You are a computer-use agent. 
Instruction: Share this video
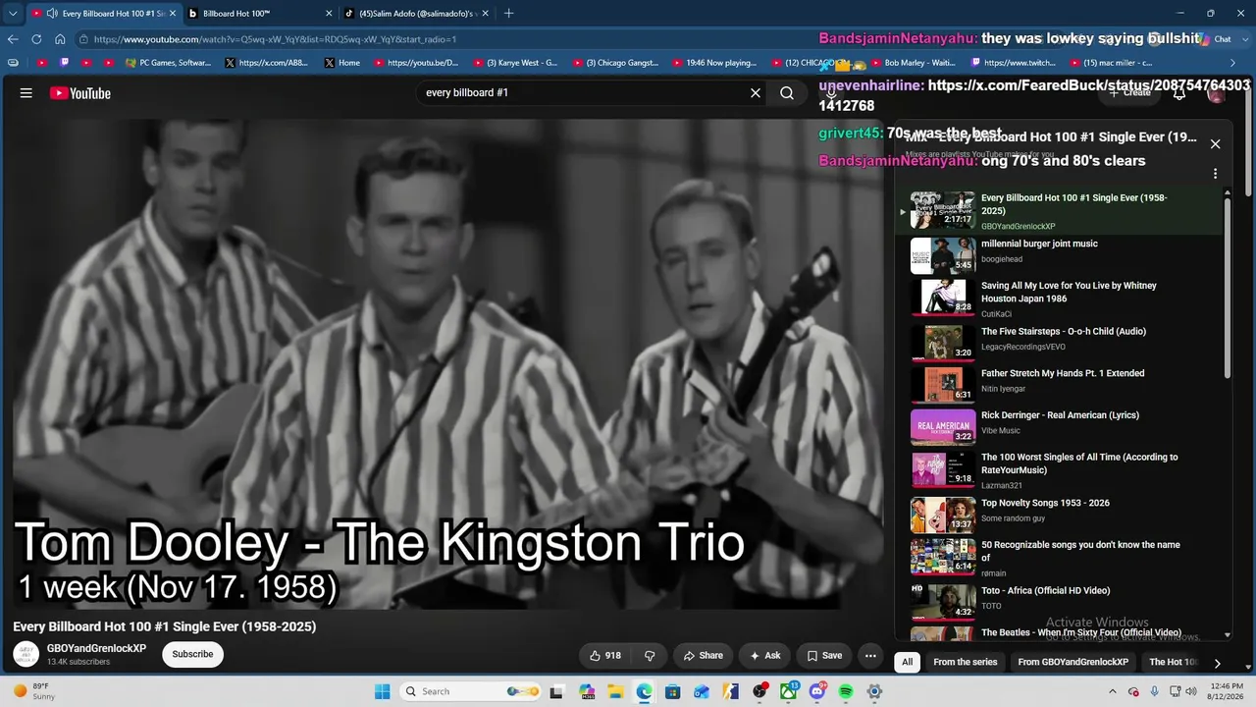coord(703,656)
